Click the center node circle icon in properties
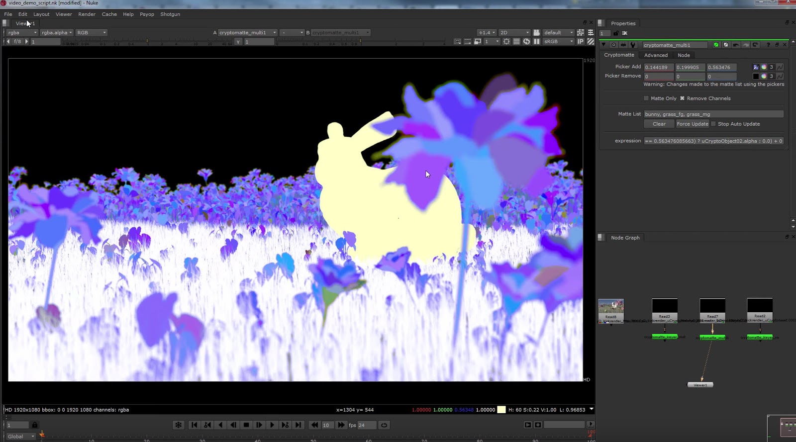 pyautogui.click(x=613, y=45)
